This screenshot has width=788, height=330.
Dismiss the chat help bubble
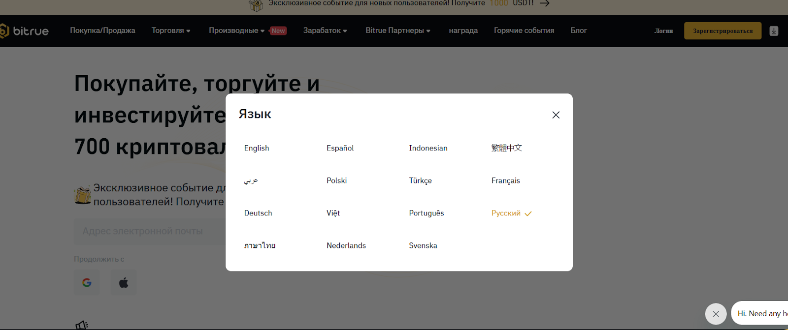tap(716, 314)
